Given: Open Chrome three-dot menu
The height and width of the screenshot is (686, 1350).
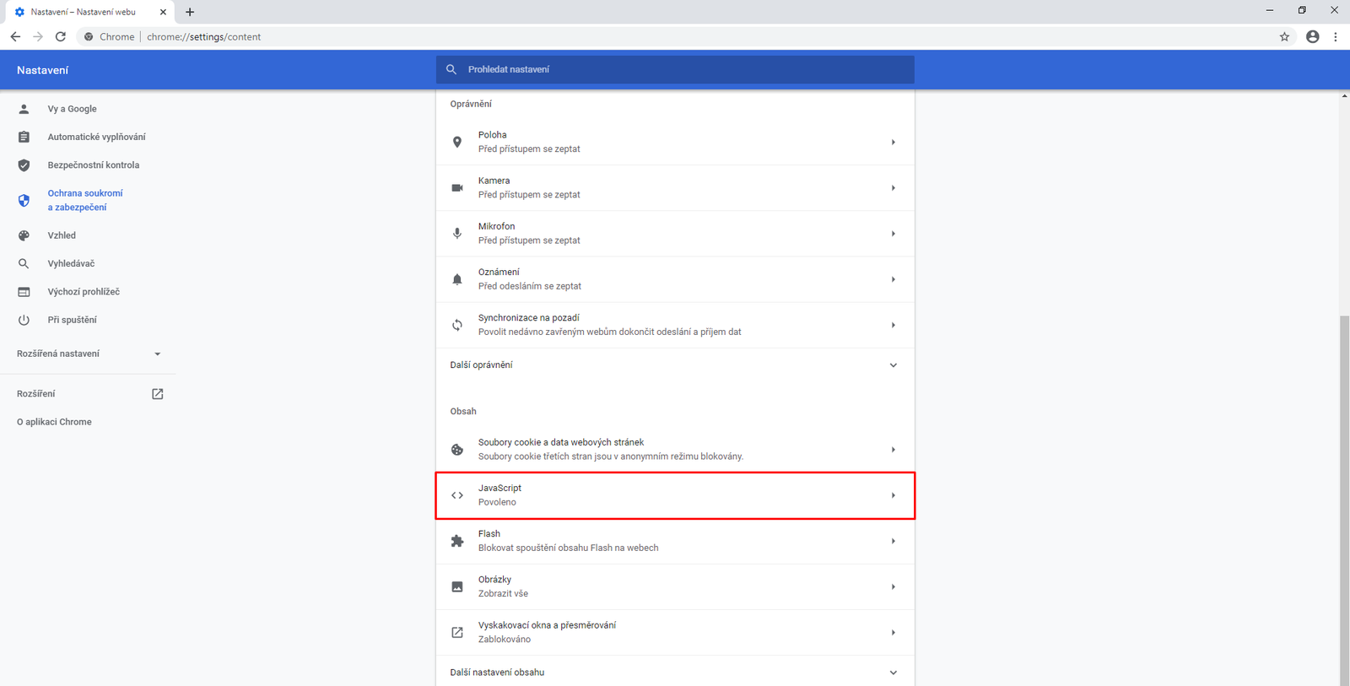Looking at the screenshot, I should 1335,37.
